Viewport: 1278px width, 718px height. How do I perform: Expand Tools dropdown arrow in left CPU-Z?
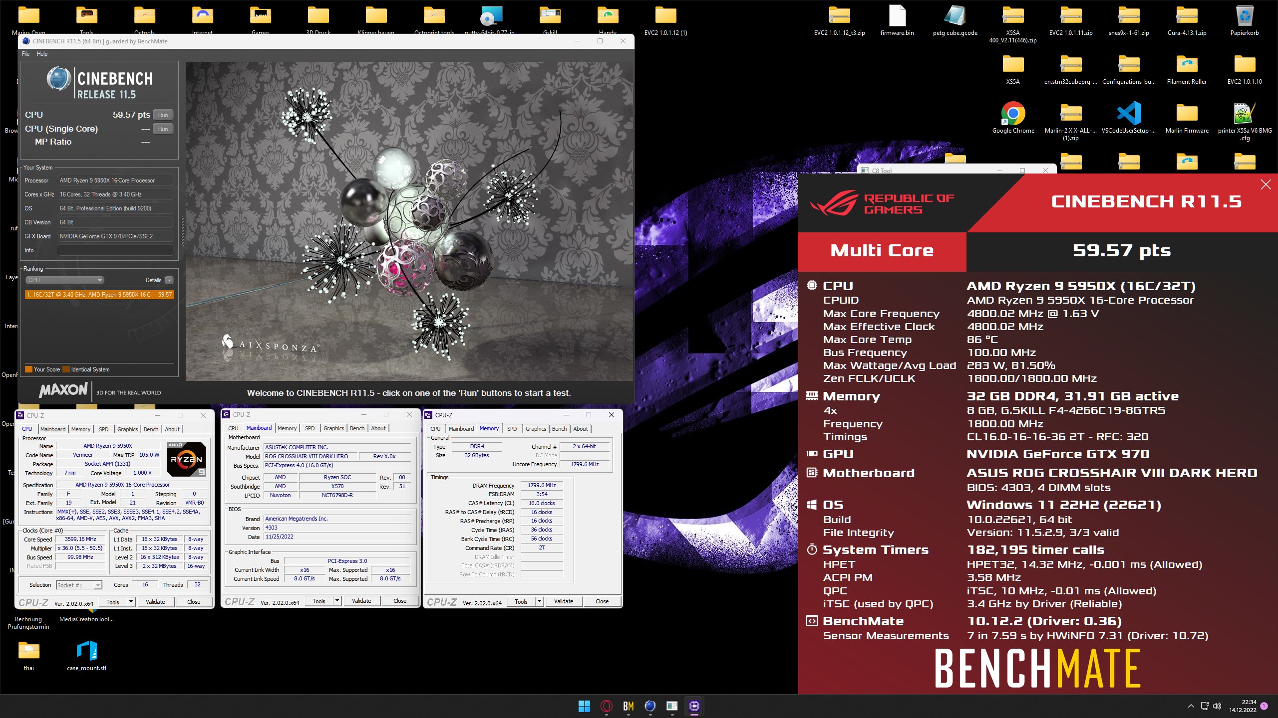point(131,602)
